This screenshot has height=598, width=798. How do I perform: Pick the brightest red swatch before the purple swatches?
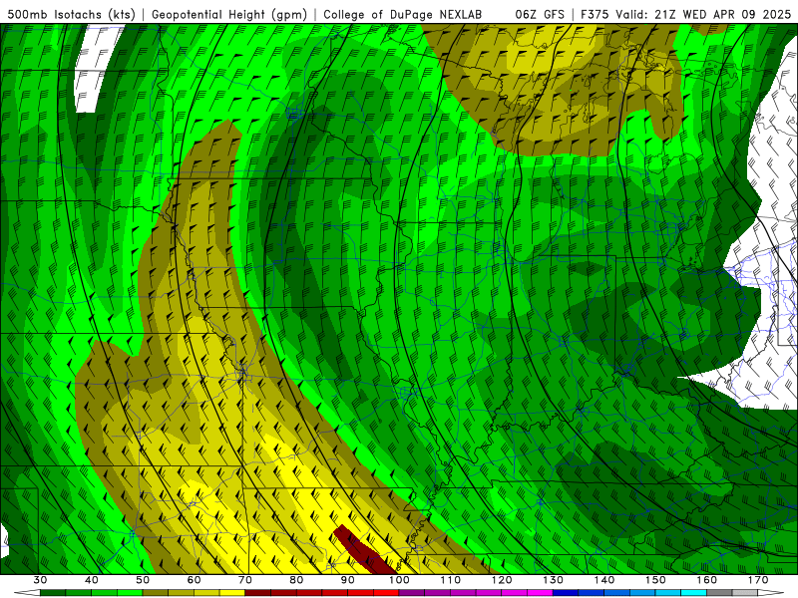click(386, 593)
